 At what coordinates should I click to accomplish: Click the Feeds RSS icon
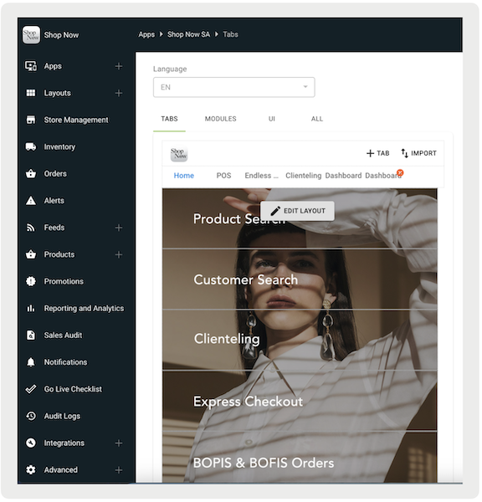pos(31,228)
